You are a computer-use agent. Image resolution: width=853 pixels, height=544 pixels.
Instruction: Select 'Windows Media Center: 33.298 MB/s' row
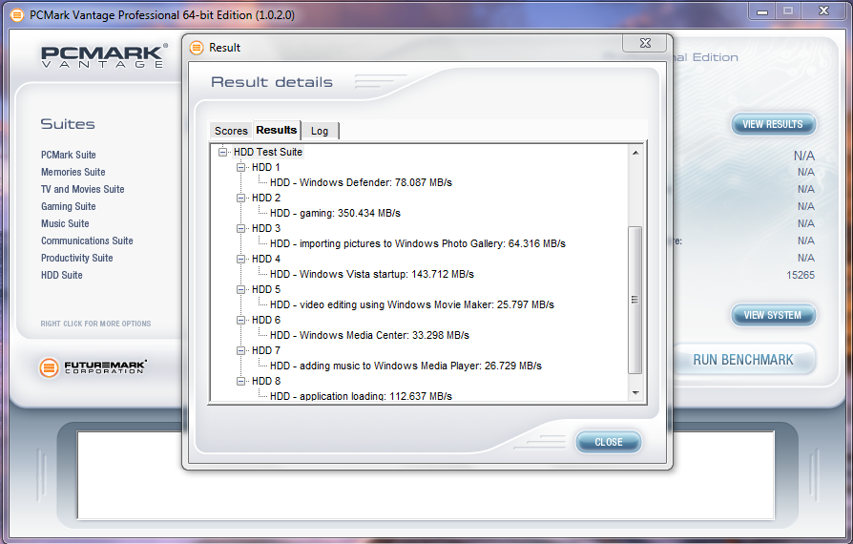point(369,335)
